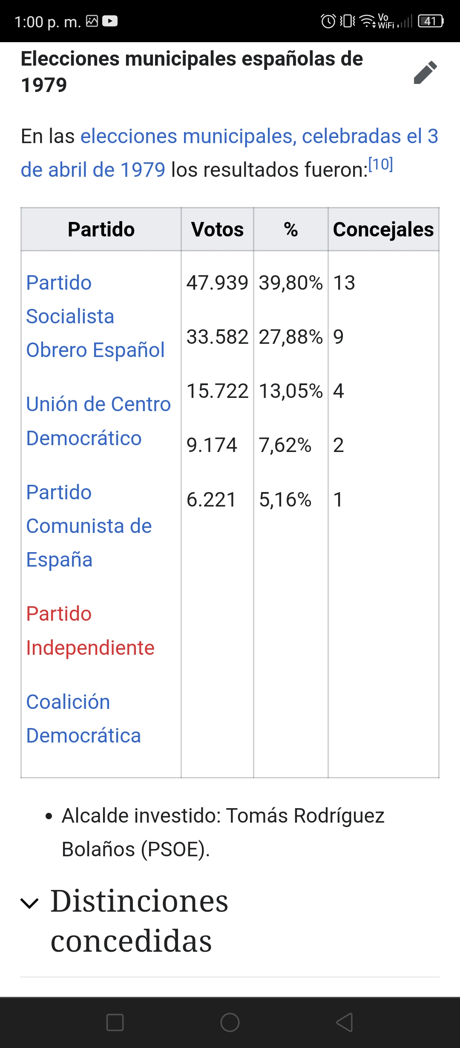460x1048 pixels.
Task: Open the Partido Comunista de España link
Action: pyautogui.click(x=89, y=526)
